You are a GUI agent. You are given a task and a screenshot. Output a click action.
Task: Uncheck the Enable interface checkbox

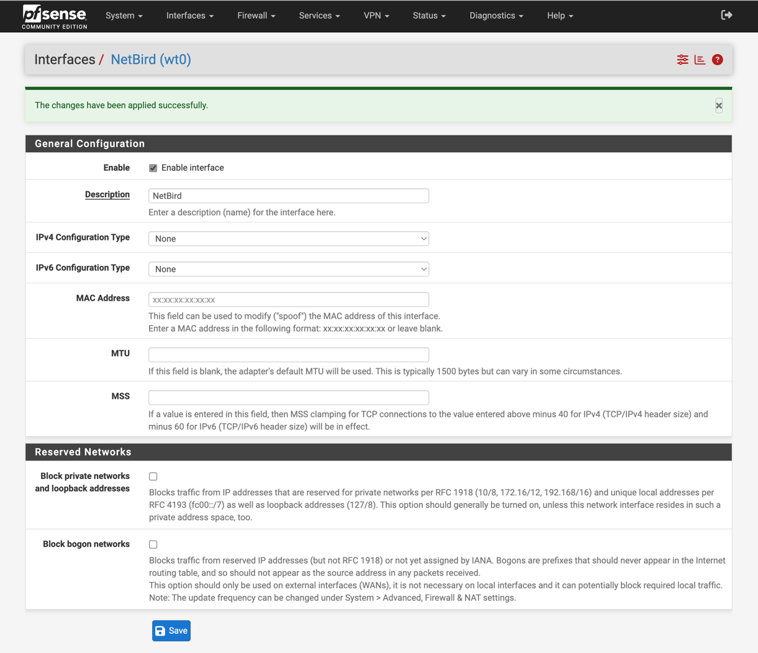point(153,167)
